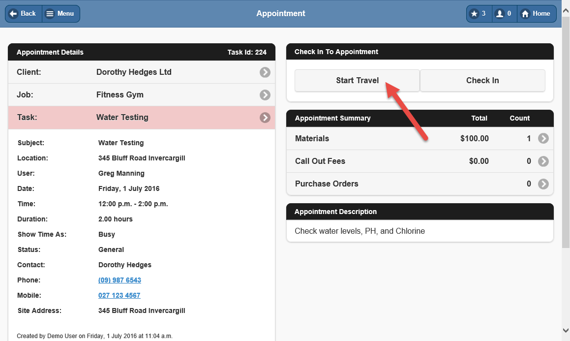Screen dimensions: 570x341
Task: Call the mobile number 027 123 4567
Action: [x=119, y=295]
